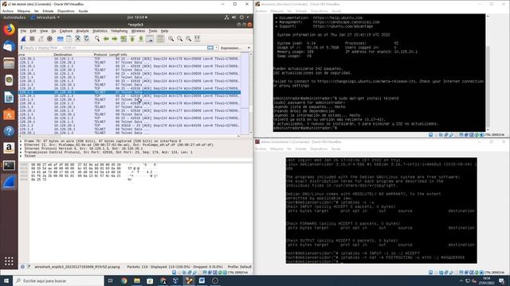The height and width of the screenshot is (286, 510).
Task: Close this capture file
Action: pyautogui.click(x=78, y=39)
